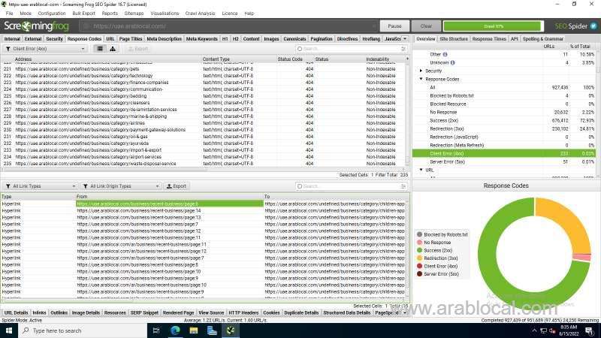The width and height of the screenshot is (601, 338).
Task: Open search filter options icon in lower search box
Action: 403,186
